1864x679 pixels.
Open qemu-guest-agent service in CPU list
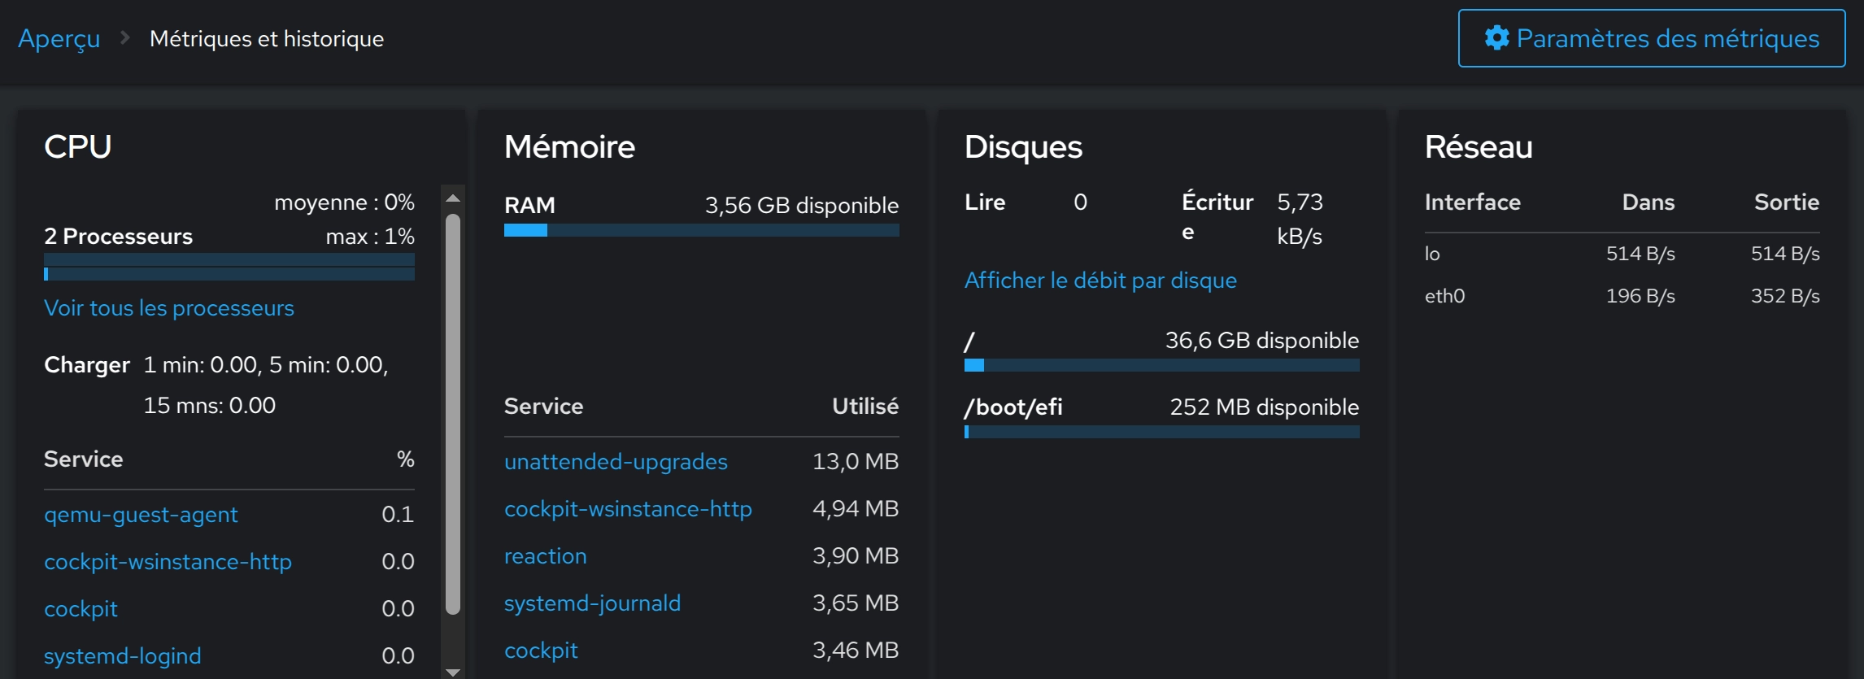click(x=141, y=515)
